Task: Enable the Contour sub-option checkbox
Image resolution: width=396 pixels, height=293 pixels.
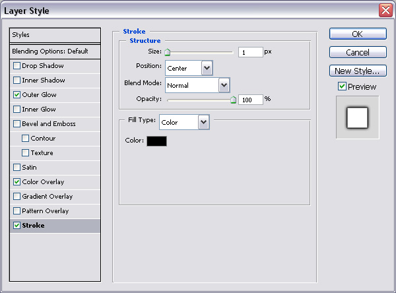Action: pos(26,138)
